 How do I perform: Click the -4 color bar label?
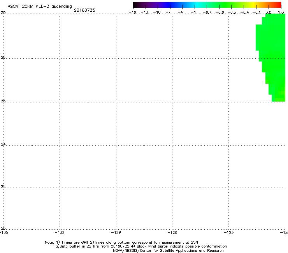180,12
